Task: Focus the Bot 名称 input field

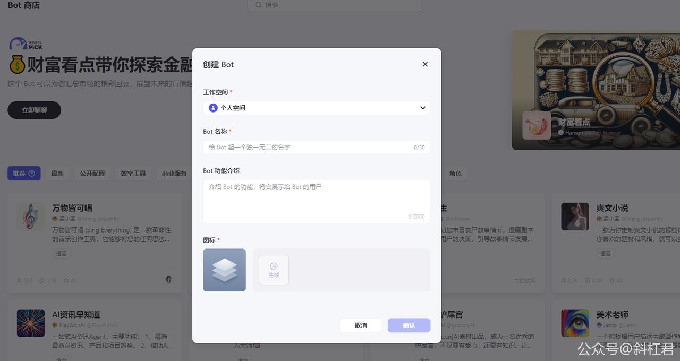Action: pos(317,147)
